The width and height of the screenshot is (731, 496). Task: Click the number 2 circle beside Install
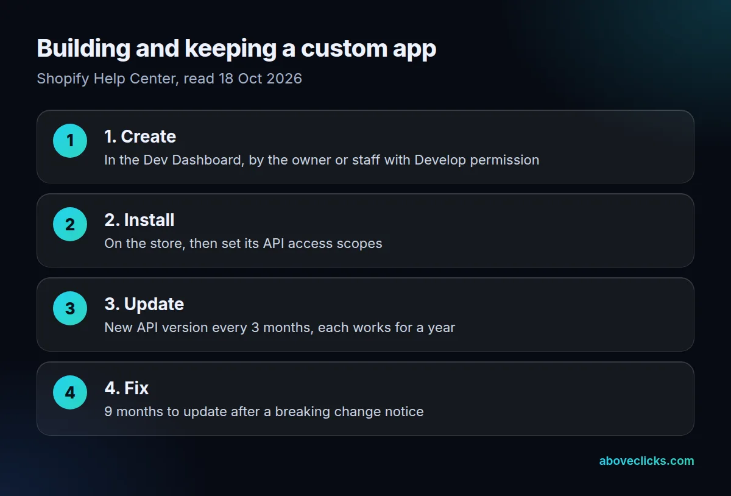click(70, 225)
